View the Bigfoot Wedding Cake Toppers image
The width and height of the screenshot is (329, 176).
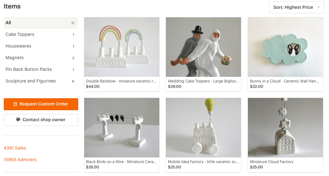tap(203, 47)
